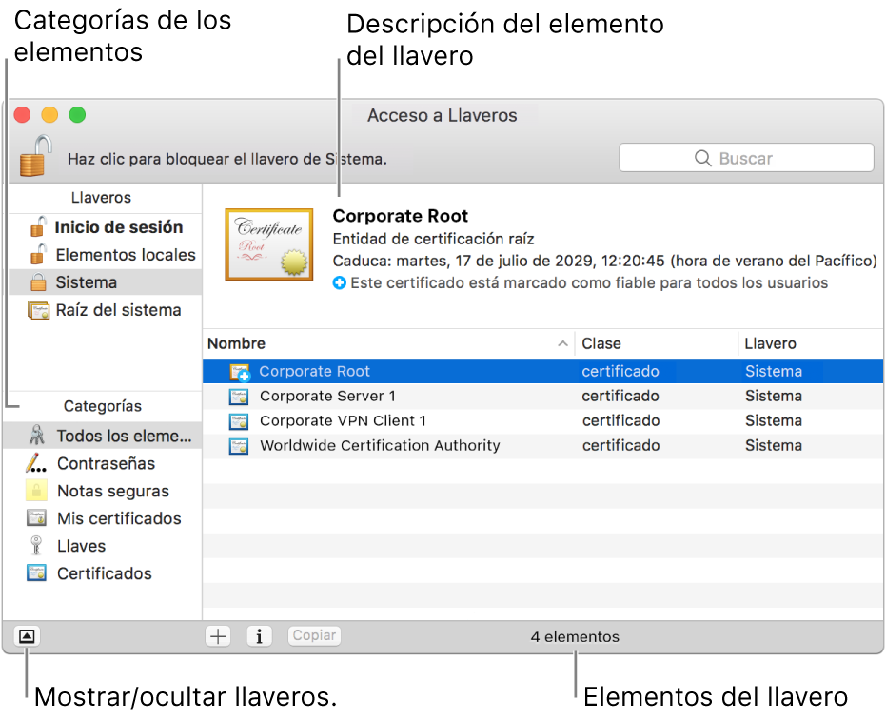Viewport: 886px width, 718px height.
Task: Select the Mis certificados category
Action: click(103, 518)
